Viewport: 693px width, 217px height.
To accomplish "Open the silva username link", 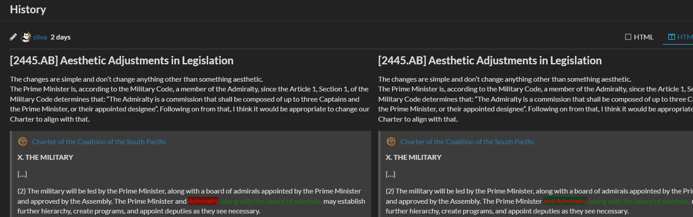I will [x=40, y=37].
